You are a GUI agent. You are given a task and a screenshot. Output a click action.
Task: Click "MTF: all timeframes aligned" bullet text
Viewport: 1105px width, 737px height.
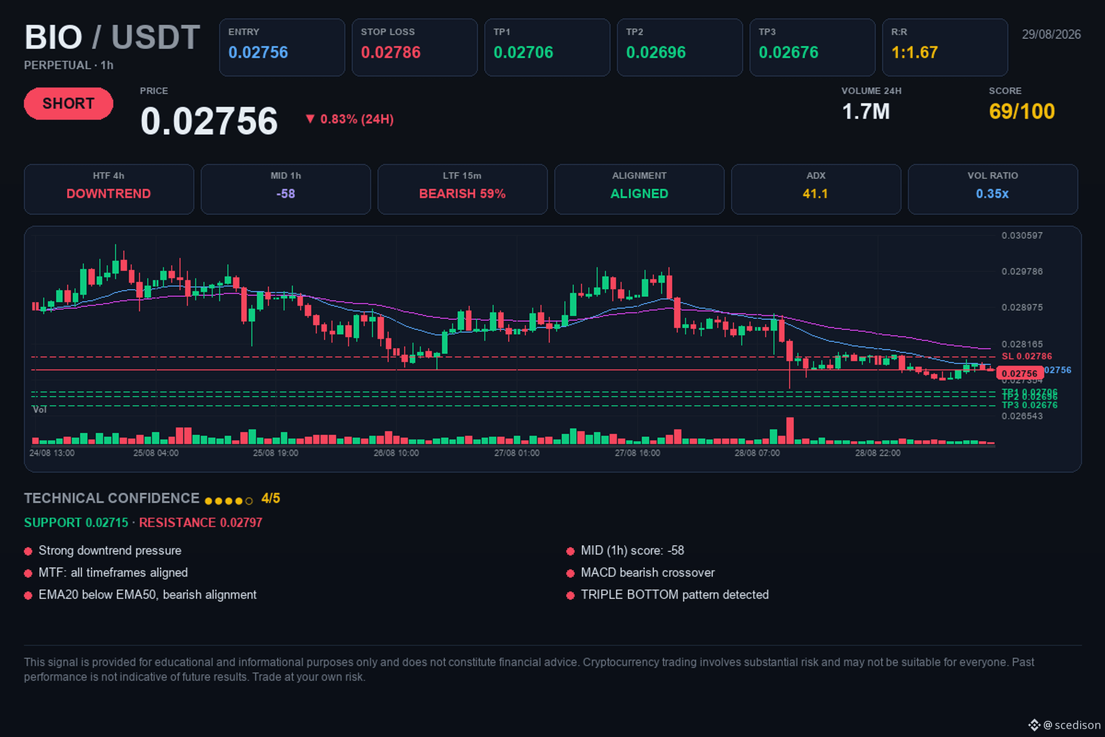pyautogui.click(x=113, y=573)
